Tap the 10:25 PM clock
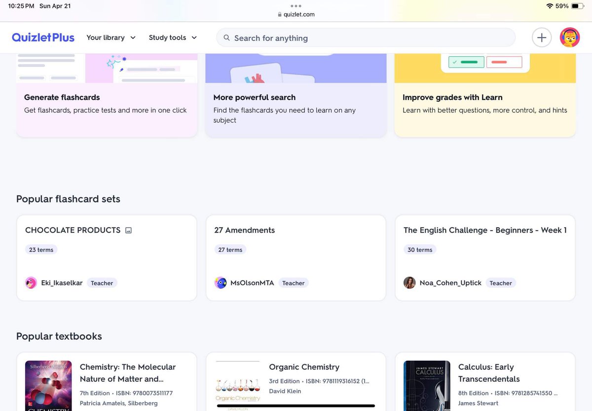 click(21, 6)
